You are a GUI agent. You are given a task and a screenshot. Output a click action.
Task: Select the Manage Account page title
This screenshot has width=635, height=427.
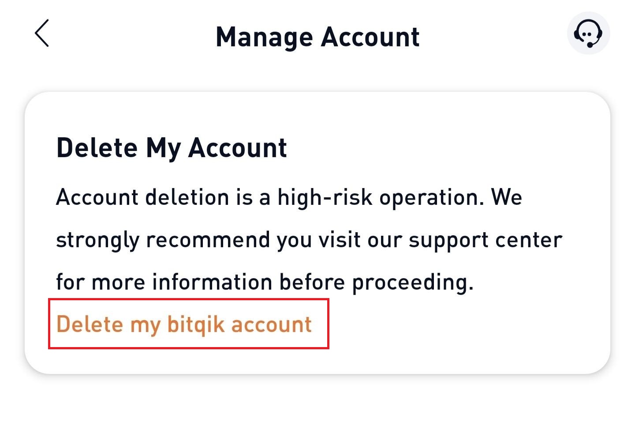pos(317,37)
